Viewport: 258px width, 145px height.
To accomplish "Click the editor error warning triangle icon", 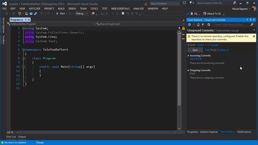I will point(183,28).
